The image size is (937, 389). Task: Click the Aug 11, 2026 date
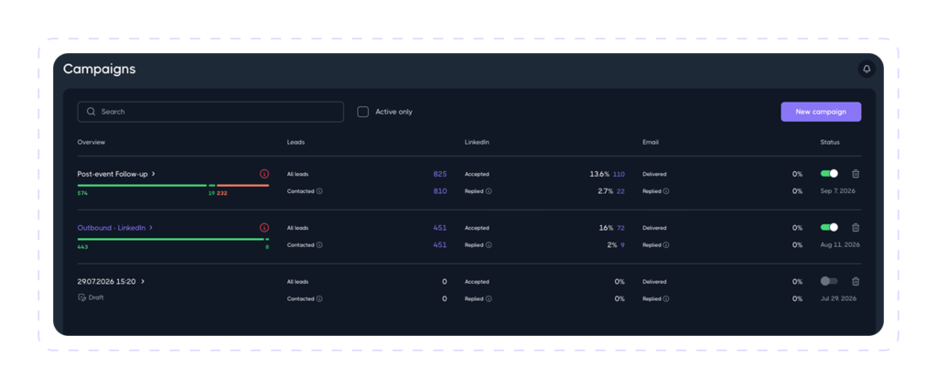pyautogui.click(x=840, y=245)
